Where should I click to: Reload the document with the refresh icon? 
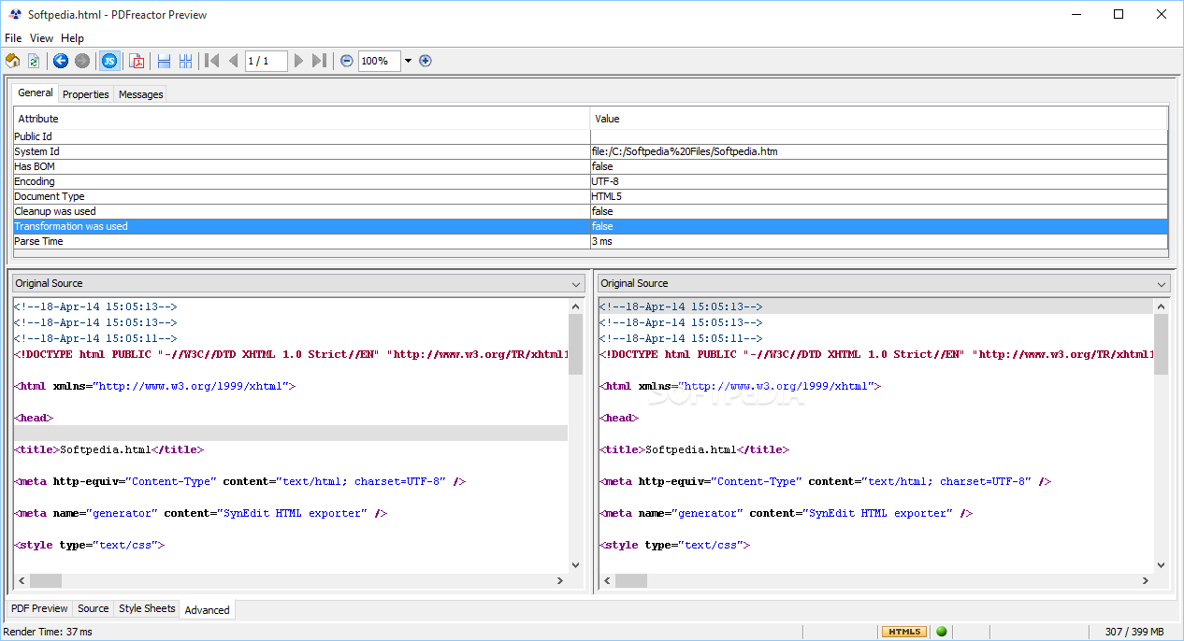35,61
